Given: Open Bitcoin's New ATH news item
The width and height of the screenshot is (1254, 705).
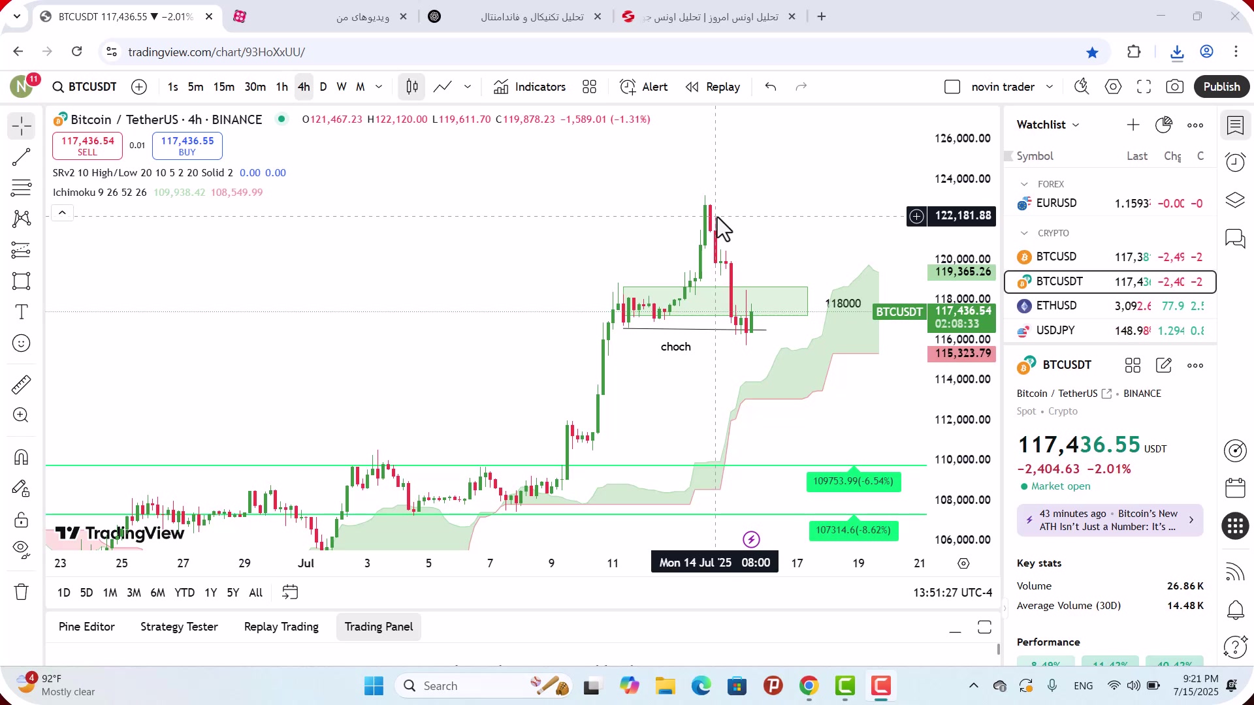Looking at the screenshot, I should coord(1110,520).
